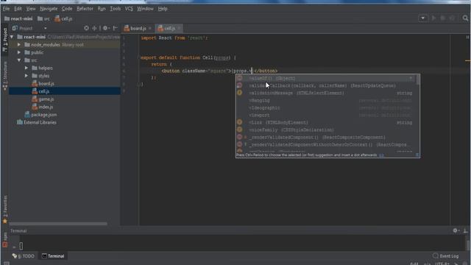
Task: Click the Collapse All icon in Project panel
Action: point(94,28)
